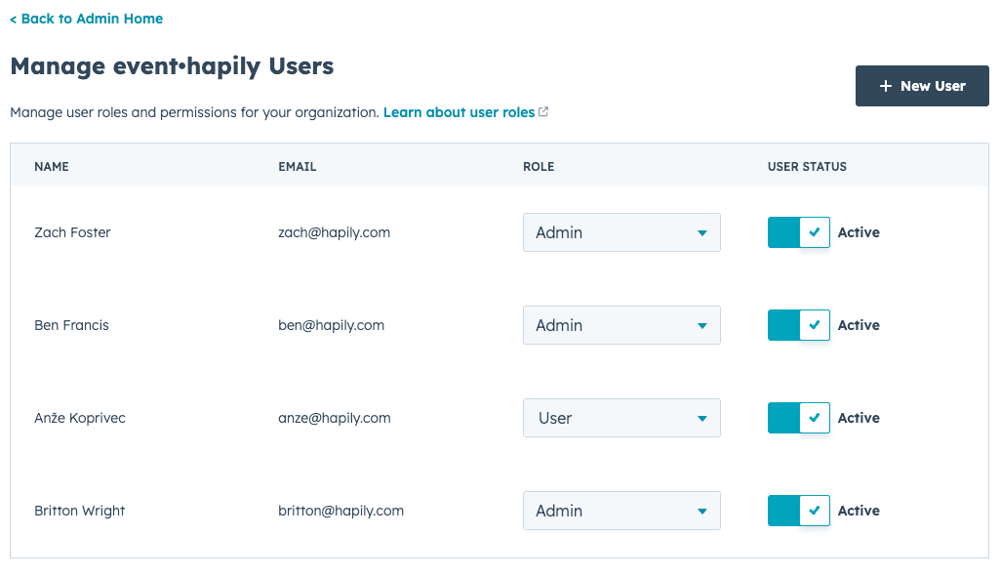Open Ben Francis's role dropdown
Screen dimensions: 1000x577
pos(621,325)
